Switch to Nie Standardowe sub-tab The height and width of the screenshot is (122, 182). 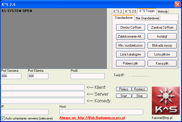[x=147, y=18]
